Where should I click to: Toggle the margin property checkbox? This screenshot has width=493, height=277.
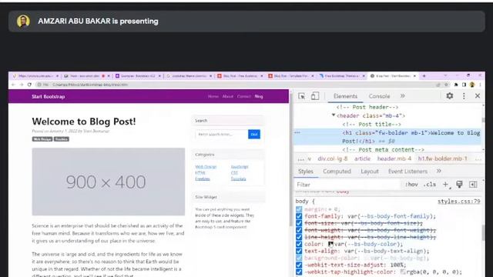click(x=299, y=209)
